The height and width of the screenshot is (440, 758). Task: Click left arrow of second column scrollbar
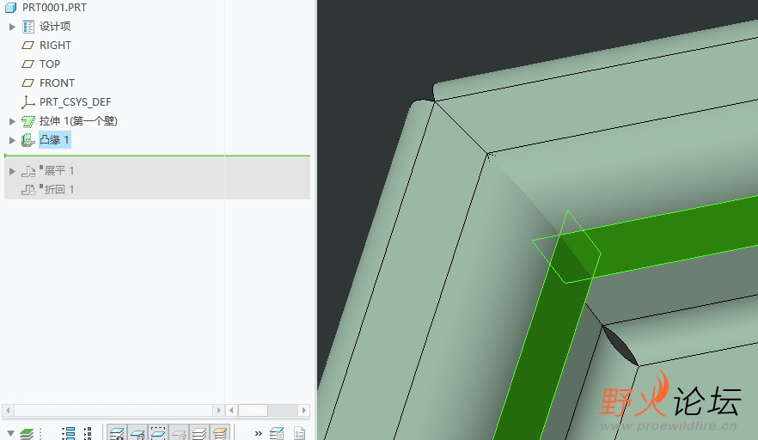click(231, 411)
